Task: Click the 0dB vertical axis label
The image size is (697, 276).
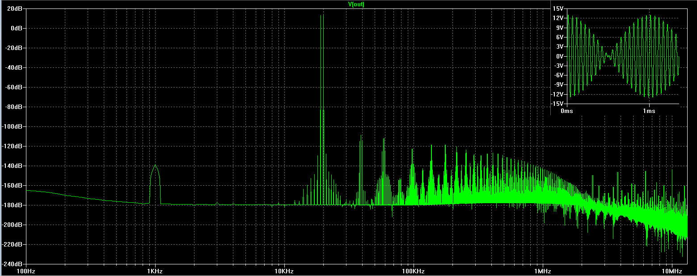Action: [17, 28]
